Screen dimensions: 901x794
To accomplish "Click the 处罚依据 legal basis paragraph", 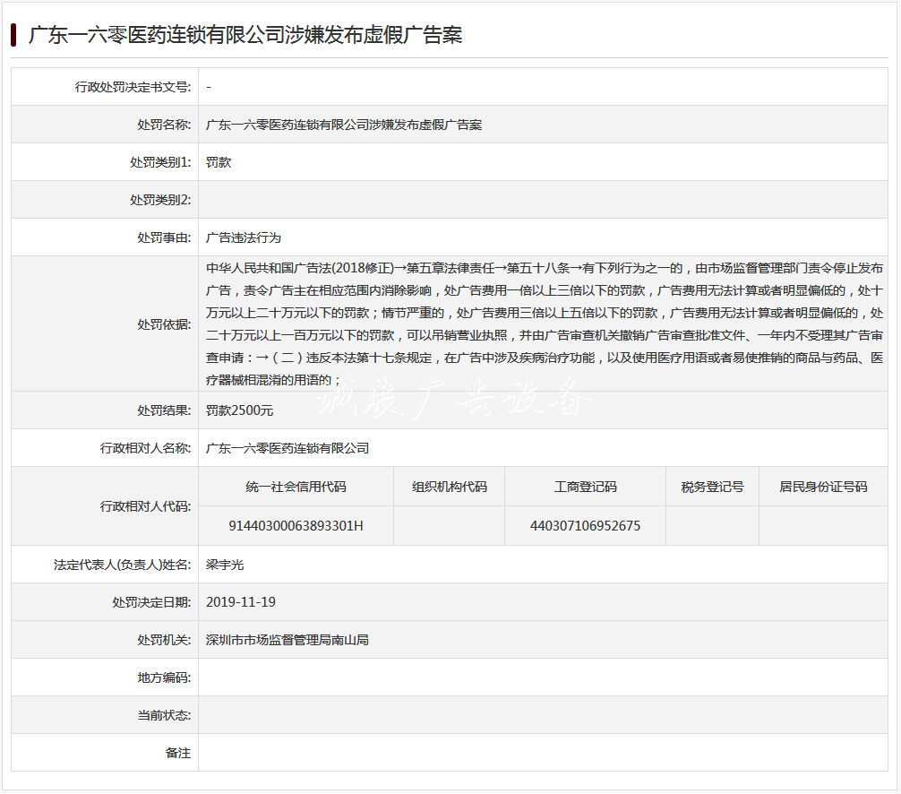I will pyautogui.click(x=545, y=324).
